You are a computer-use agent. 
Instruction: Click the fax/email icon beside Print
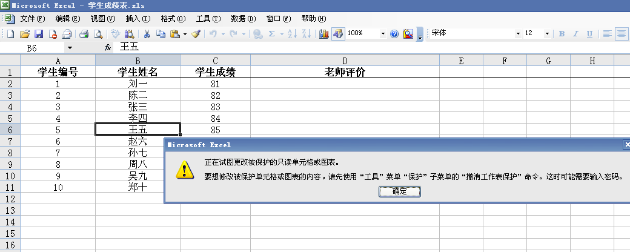[x=66, y=34]
